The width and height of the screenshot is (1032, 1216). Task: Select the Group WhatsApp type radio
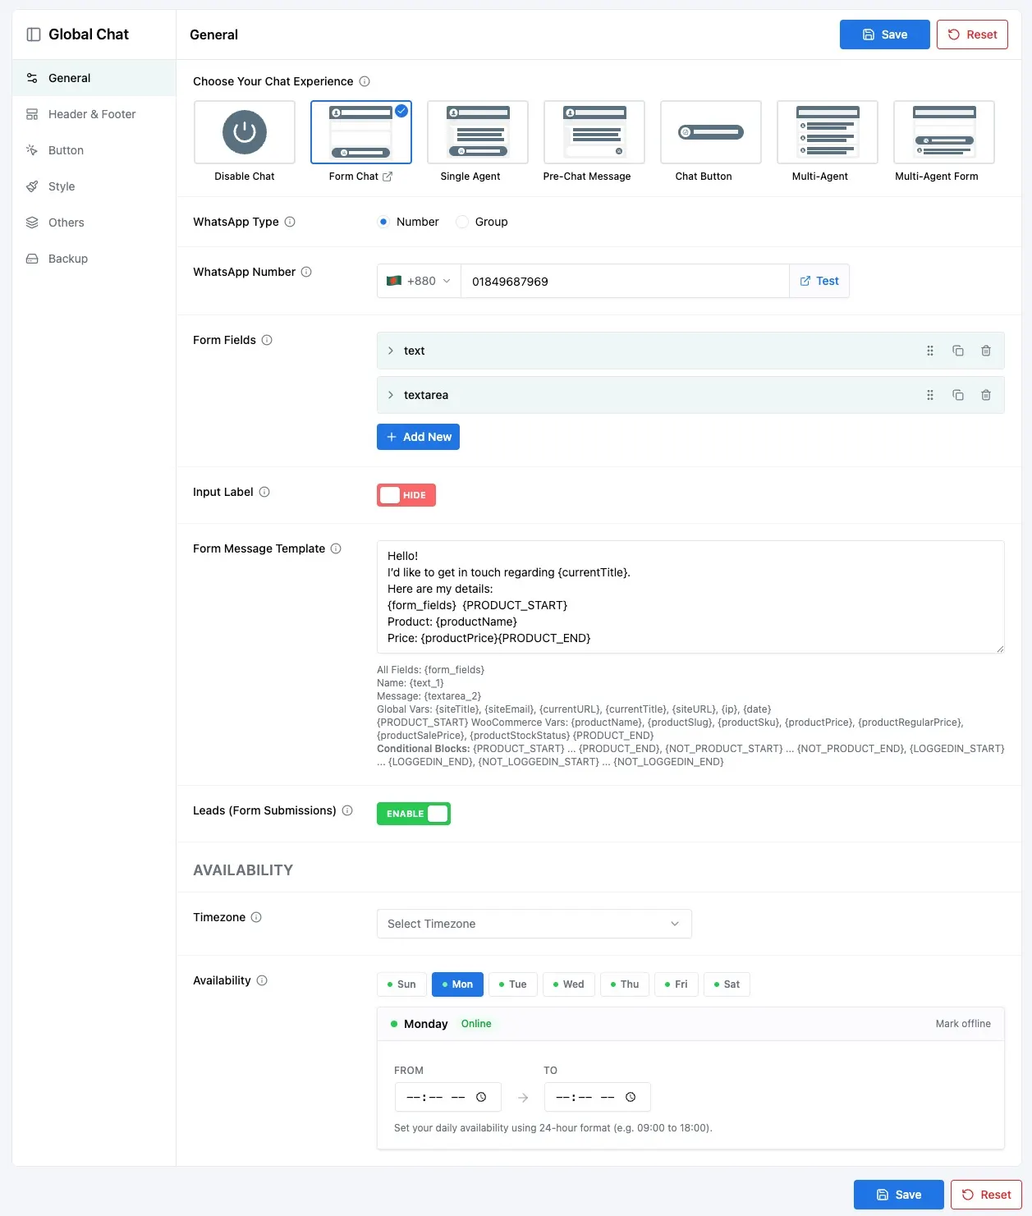point(462,222)
